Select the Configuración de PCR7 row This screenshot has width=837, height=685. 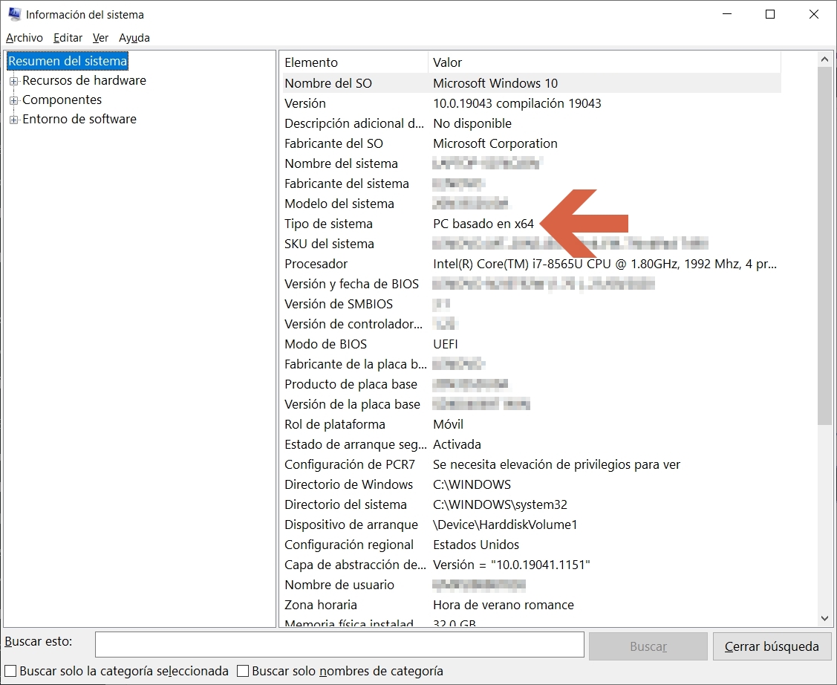[532, 464]
